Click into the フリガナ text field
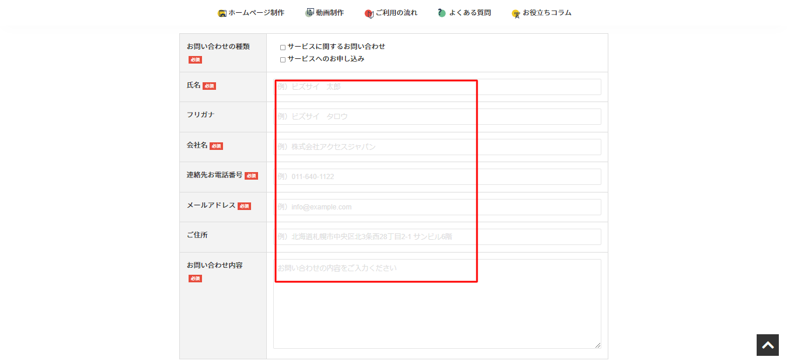 tap(437, 117)
